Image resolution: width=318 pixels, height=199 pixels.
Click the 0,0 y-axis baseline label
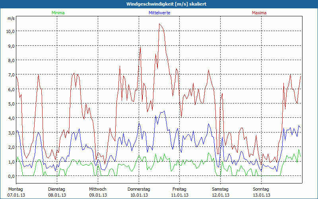(x=10, y=176)
